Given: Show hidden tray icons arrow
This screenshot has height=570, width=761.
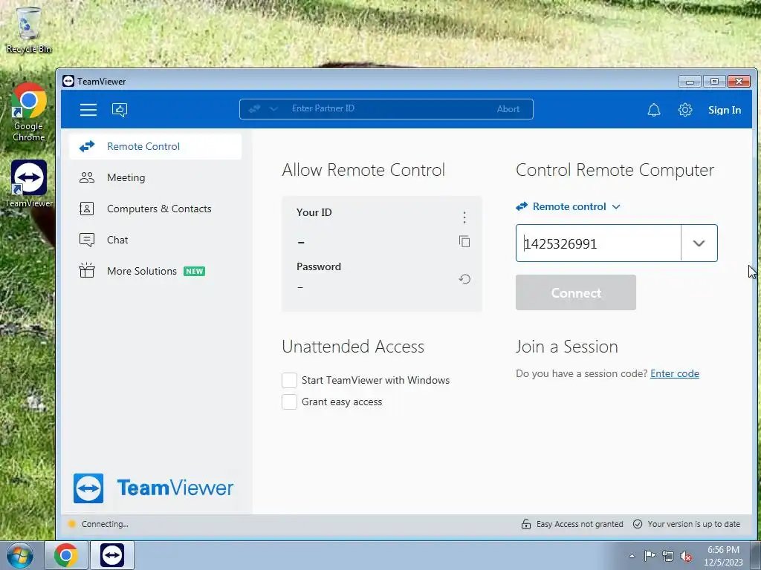Looking at the screenshot, I should tap(632, 556).
